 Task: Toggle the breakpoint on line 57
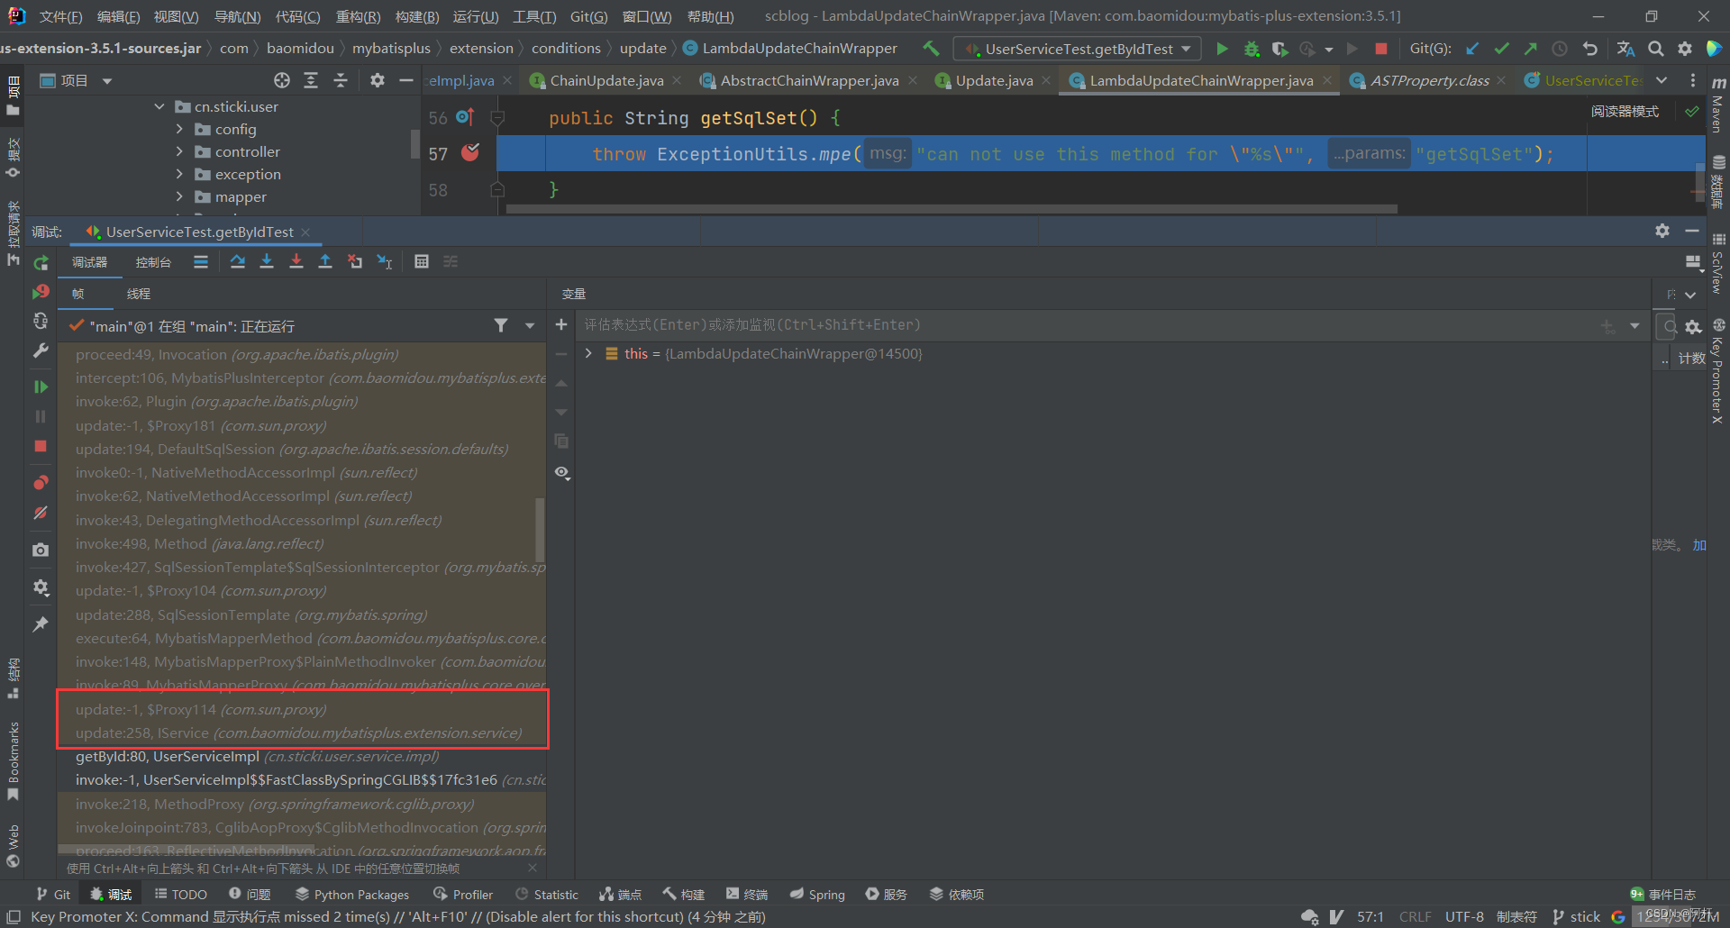click(470, 152)
